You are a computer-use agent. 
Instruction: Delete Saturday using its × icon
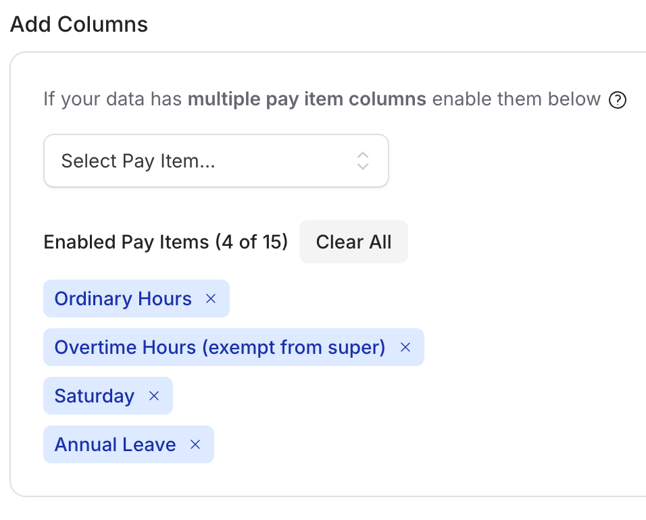coord(154,396)
